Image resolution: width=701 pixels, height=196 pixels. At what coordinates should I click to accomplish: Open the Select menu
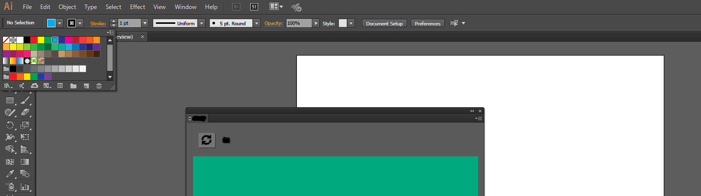113,7
